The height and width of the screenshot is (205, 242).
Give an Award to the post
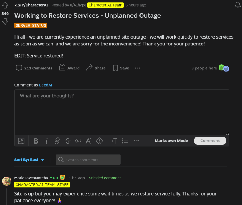(69, 68)
